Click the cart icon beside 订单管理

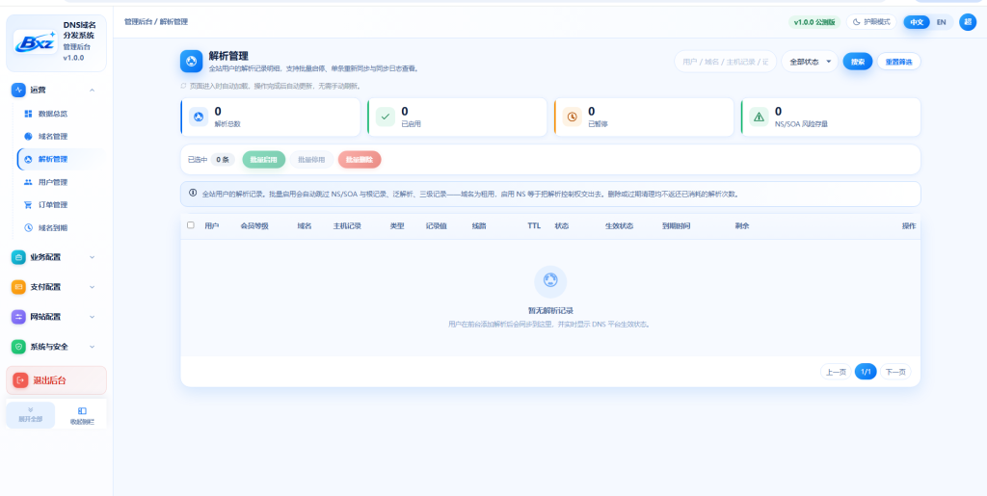coord(28,205)
